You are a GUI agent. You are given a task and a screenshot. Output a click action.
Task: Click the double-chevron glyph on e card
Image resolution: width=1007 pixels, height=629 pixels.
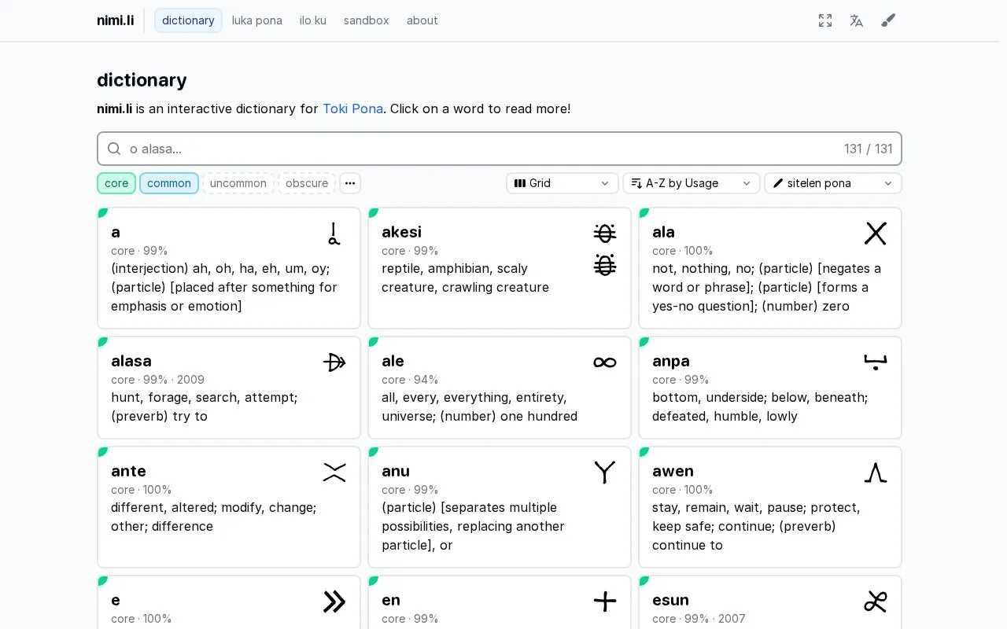pos(334,601)
